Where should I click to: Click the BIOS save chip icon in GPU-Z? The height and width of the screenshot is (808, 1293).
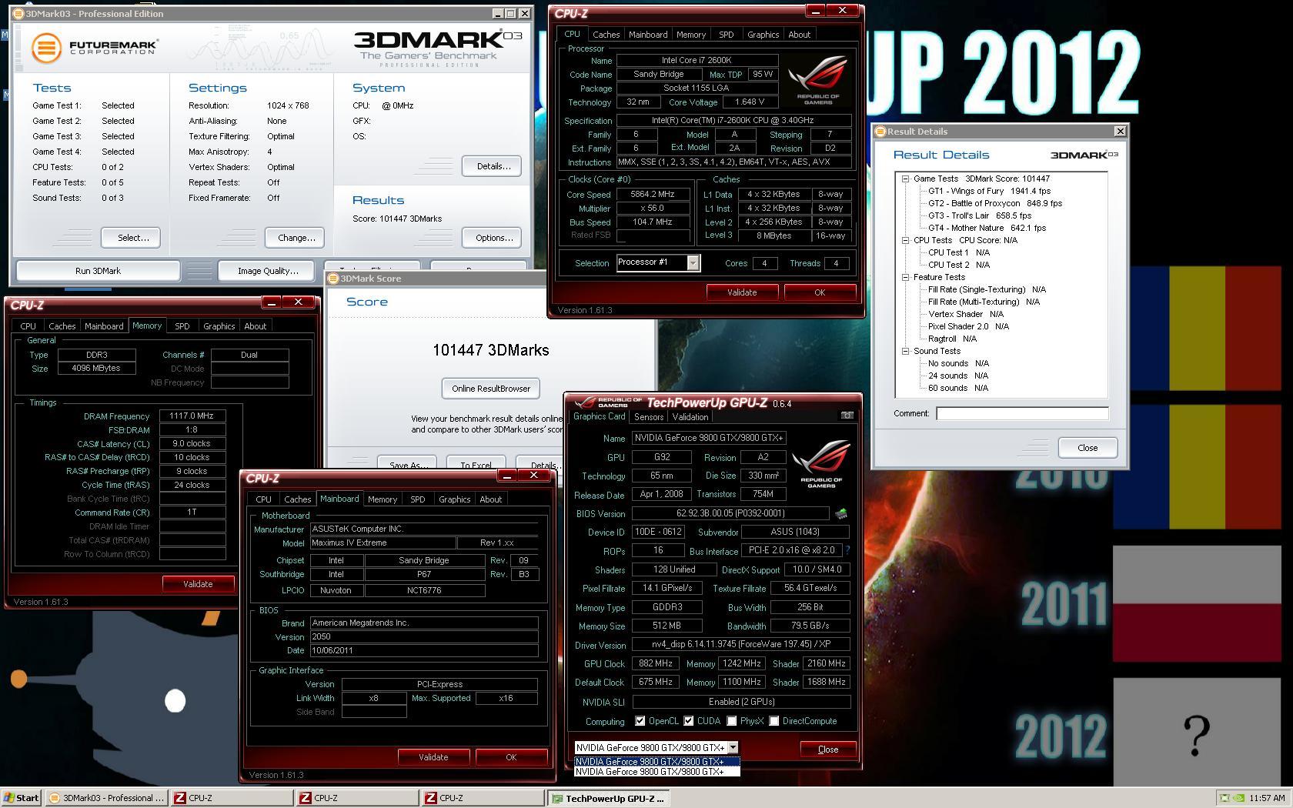coord(840,513)
